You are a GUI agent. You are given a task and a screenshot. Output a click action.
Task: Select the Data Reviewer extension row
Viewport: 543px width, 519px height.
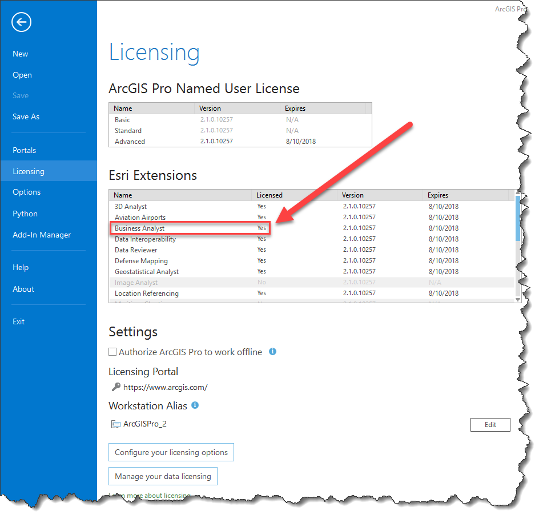click(x=312, y=250)
